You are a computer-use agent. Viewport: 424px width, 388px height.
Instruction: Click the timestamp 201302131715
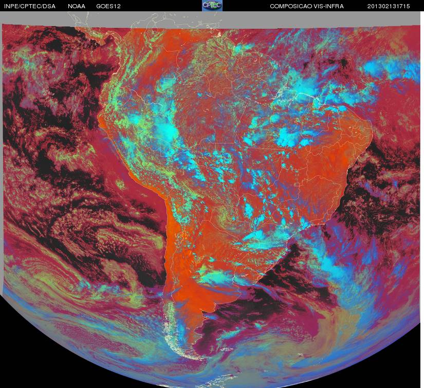pos(389,6)
